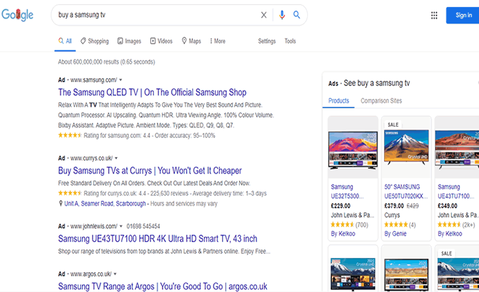Click the map pin icon beside Seamer Road address
This screenshot has width=479, height=292.
tap(60, 203)
